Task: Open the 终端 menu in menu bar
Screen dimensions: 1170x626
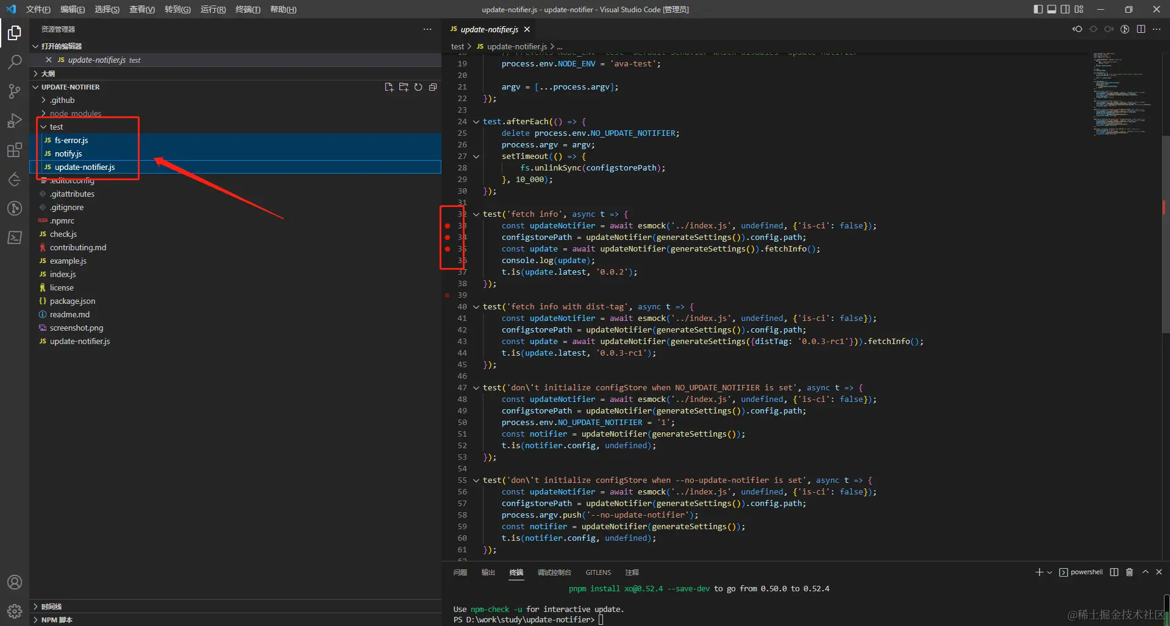Action: 248,9
